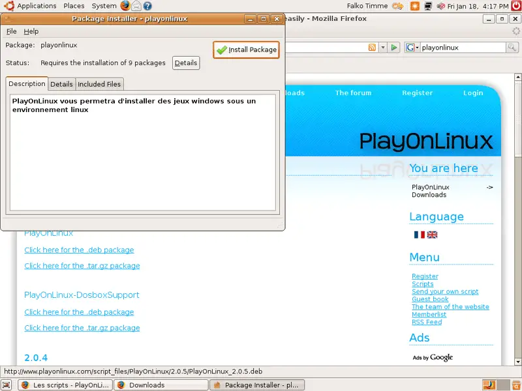Screen dimensions: 522x391
Task: Open the Applications menu
Action: coord(37,6)
